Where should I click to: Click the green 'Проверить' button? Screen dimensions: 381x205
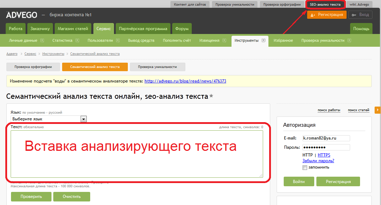click(x=31, y=197)
